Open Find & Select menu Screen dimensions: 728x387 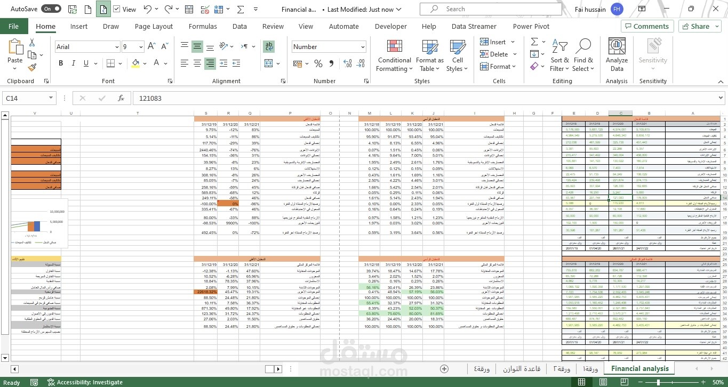point(583,55)
